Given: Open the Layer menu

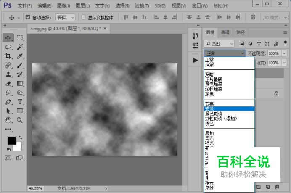Looking at the screenshot, I should [x=82, y=6].
